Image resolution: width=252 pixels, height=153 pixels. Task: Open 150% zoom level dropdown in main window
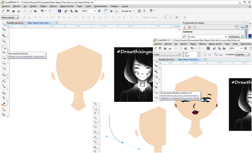pos(95,11)
